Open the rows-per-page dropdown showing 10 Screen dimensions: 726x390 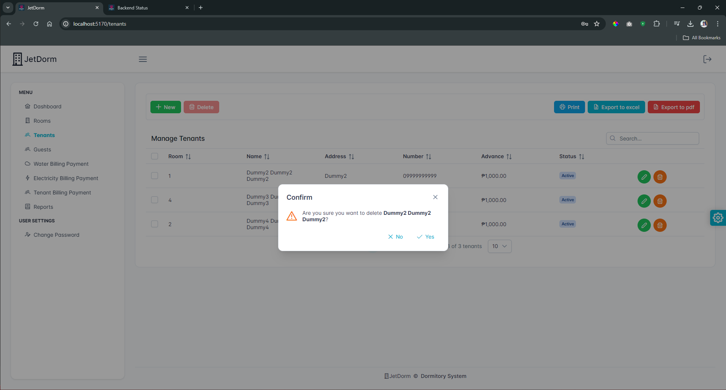(x=500, y=246)
